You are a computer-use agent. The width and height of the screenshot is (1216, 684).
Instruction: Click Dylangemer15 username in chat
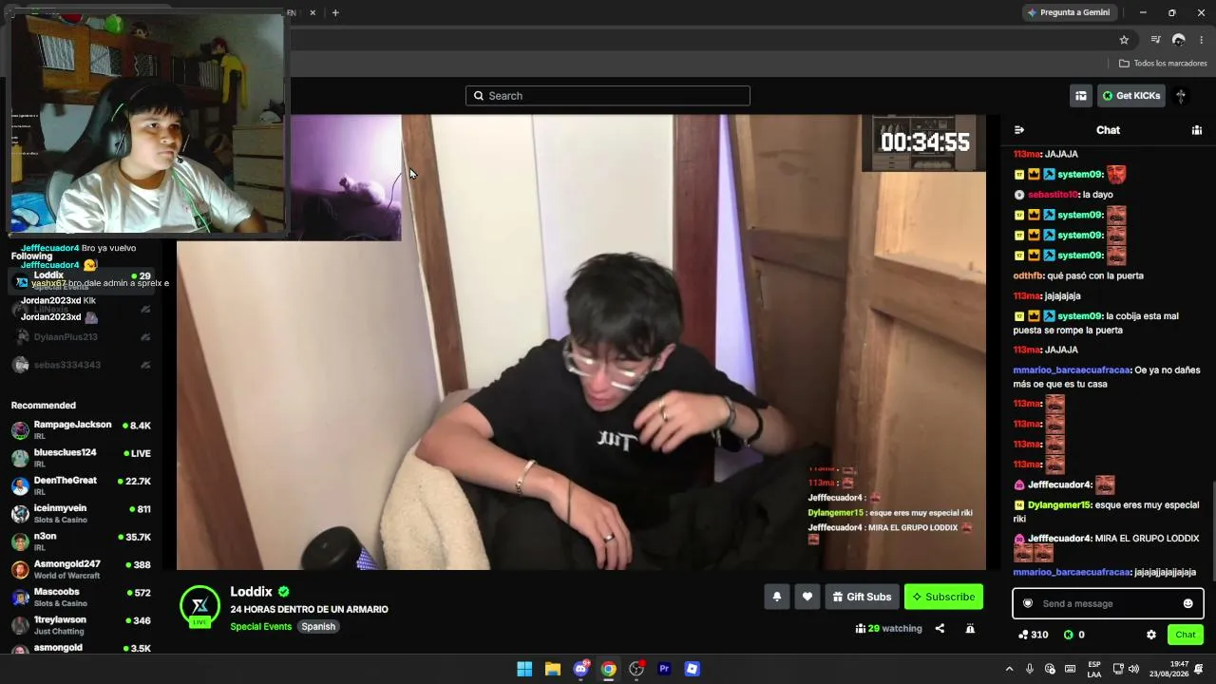(1058, 505)
